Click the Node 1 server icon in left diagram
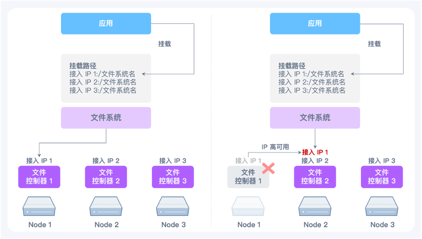 coord(39,207)
